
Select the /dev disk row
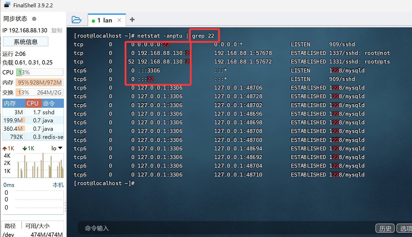coord(33,234)
